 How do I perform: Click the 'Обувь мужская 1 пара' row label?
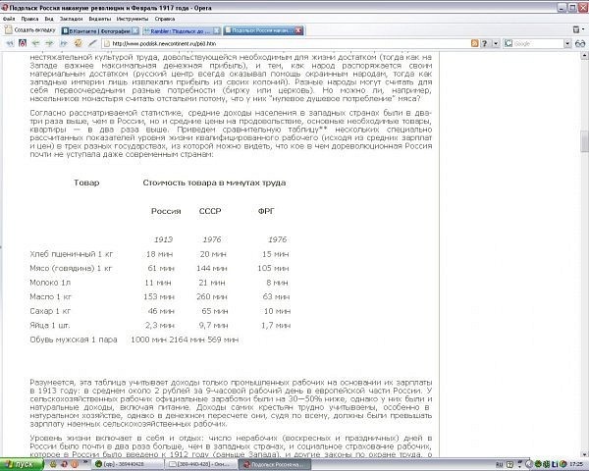point(74,340)
